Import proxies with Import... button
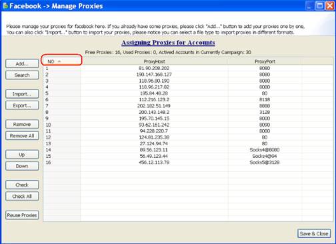 [x=22, y=94]
